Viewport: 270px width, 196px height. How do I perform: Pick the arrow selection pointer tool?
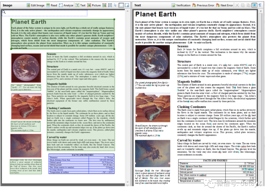(x=115, y=5)
